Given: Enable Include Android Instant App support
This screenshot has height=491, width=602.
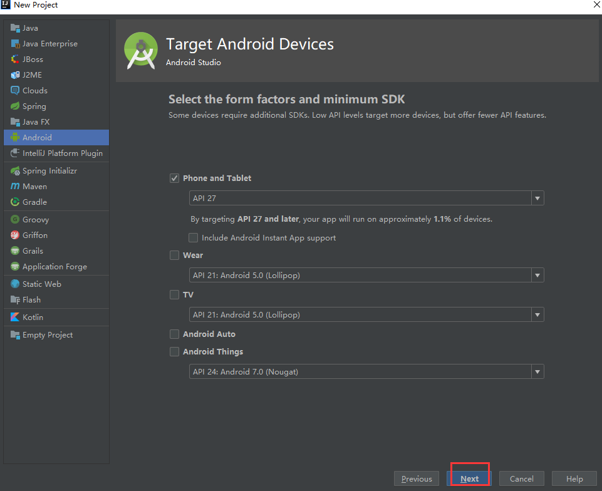Looking at the screenshot, I should [193, 237].
